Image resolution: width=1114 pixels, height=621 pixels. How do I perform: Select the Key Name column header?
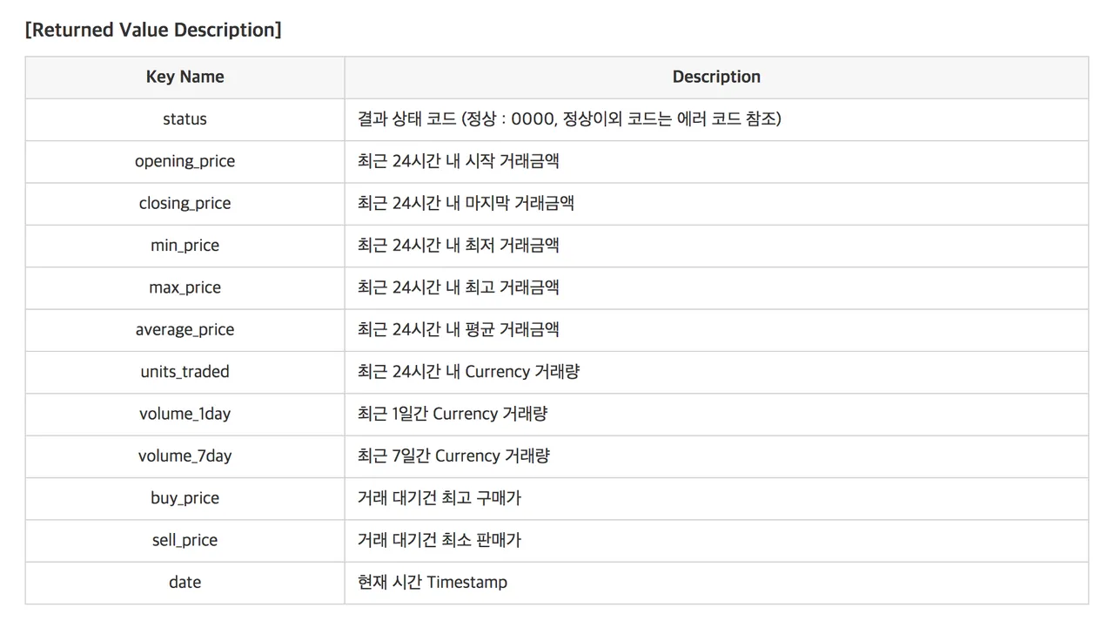[185, 78]
